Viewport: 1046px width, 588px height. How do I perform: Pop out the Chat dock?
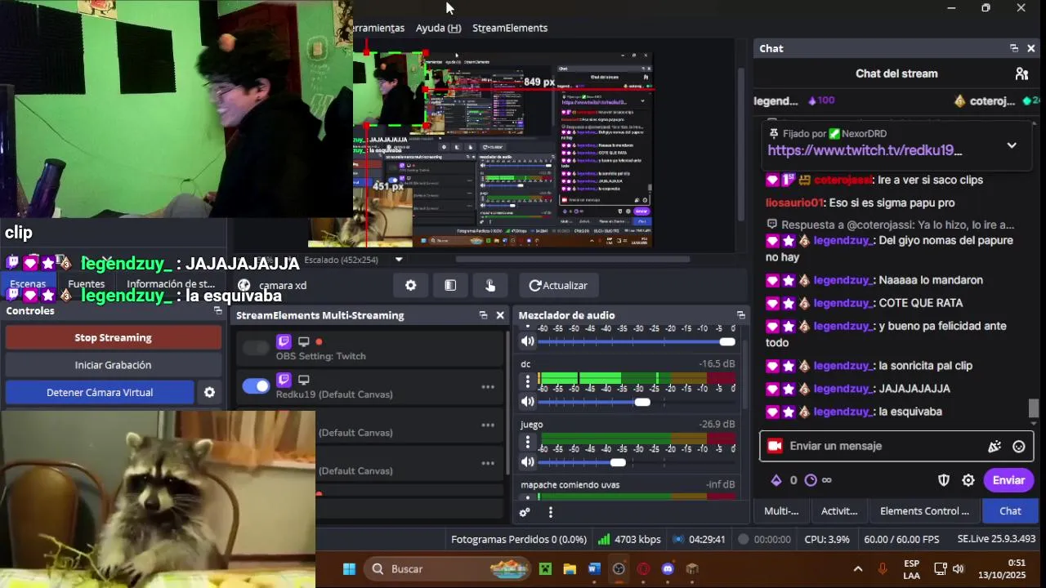[x=1014, y=48]
